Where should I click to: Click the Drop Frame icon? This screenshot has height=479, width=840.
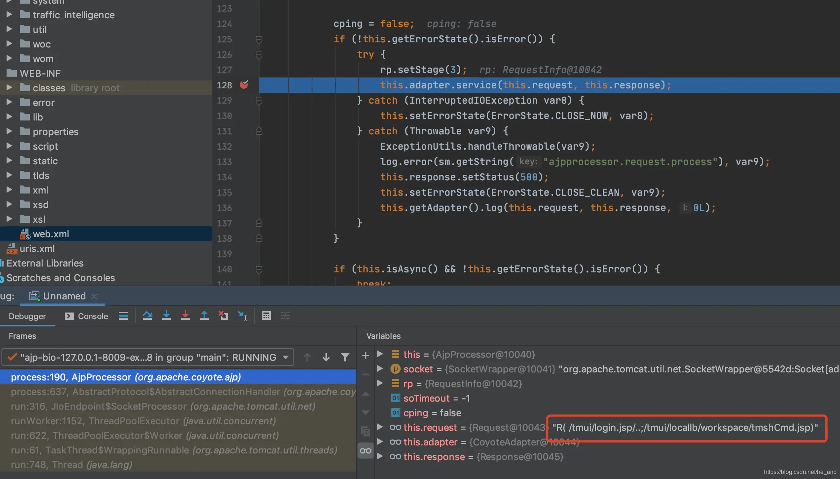[223, 315]
